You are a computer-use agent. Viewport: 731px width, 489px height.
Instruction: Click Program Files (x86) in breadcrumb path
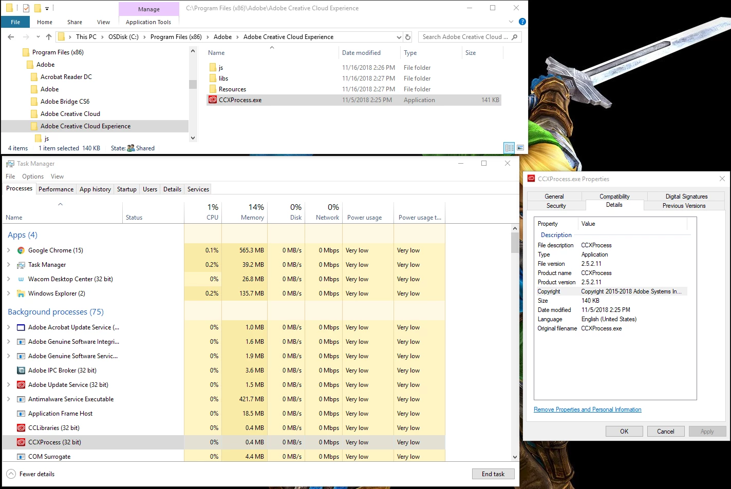[176, 37]
